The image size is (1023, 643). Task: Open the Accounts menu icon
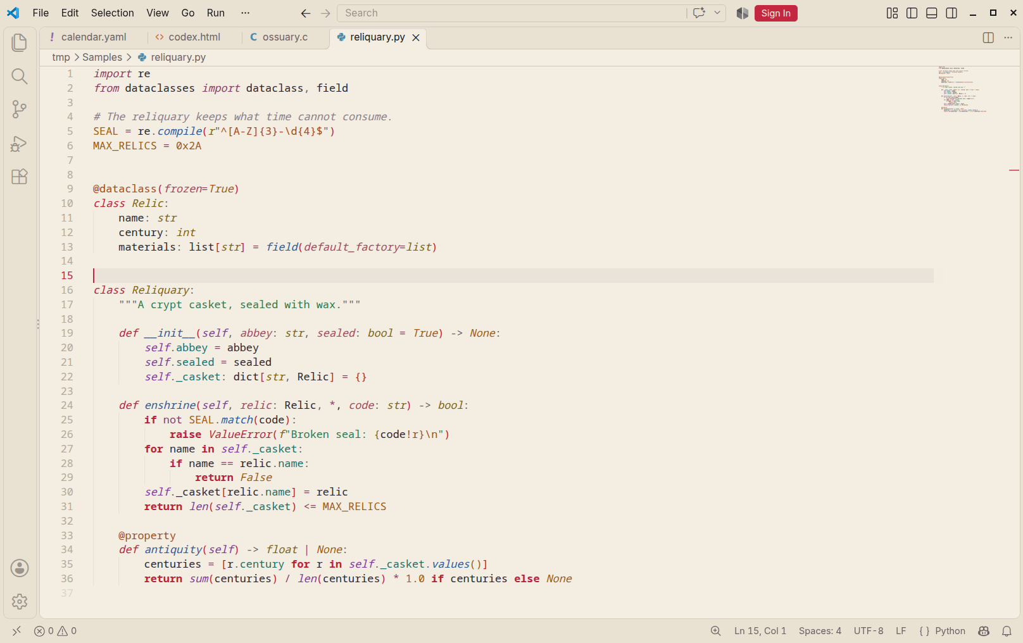[20, 568]
